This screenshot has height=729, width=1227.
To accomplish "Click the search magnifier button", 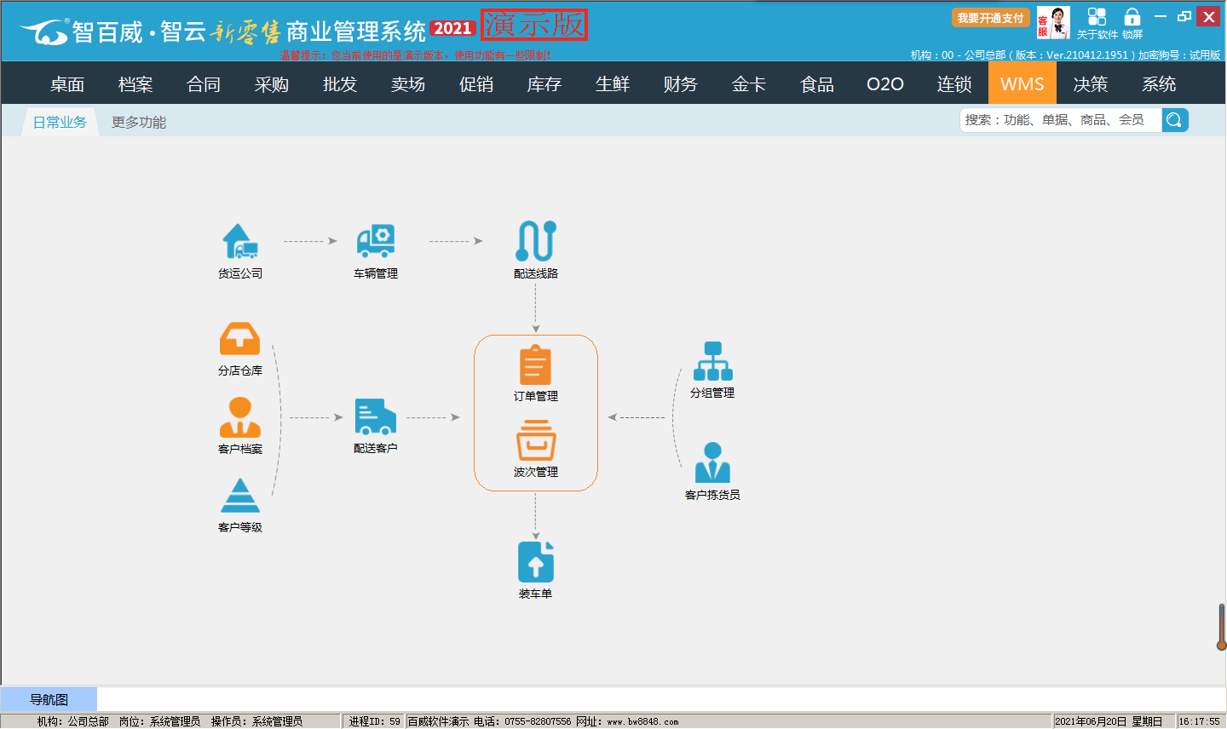I will [x=1174, y=120].
